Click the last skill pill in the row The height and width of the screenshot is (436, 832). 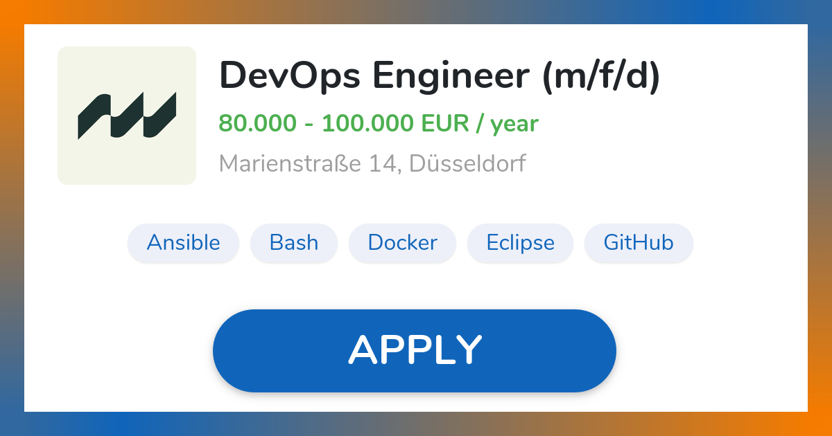638,243
